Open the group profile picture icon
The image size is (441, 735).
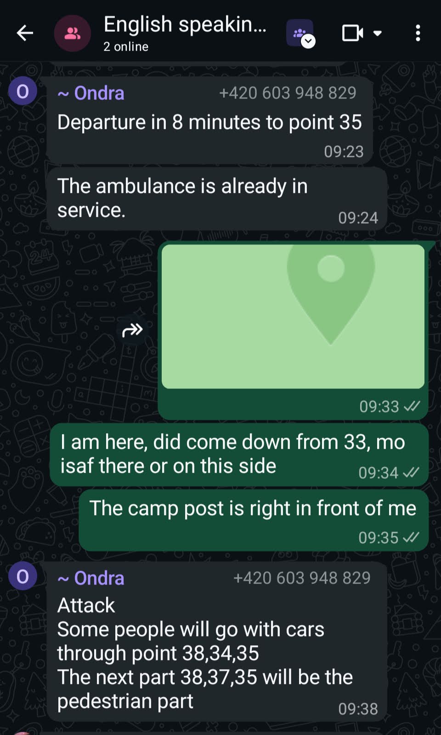[x=73, y=33]
